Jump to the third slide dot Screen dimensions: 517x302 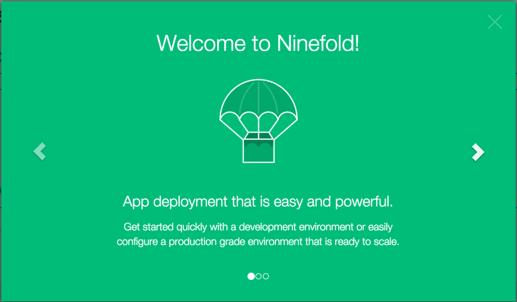pyautogui.click(x=266, y=276)
